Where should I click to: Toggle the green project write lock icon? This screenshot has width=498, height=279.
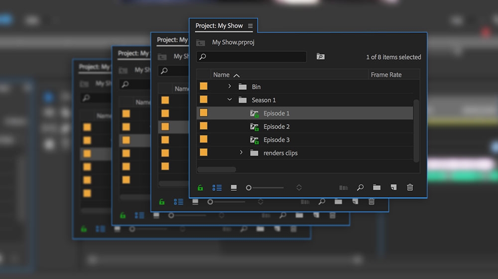tap(200, 188)
